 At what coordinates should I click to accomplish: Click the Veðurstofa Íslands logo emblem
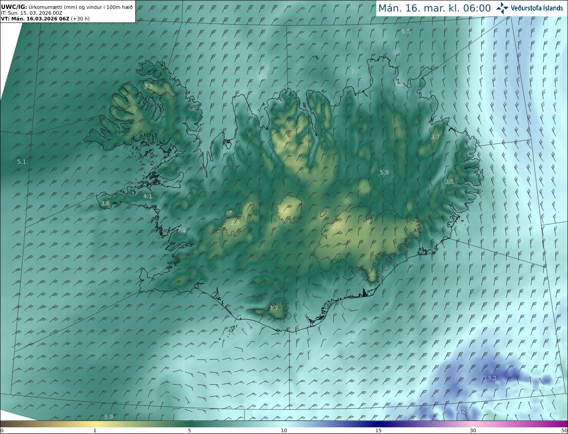point(502,8)
